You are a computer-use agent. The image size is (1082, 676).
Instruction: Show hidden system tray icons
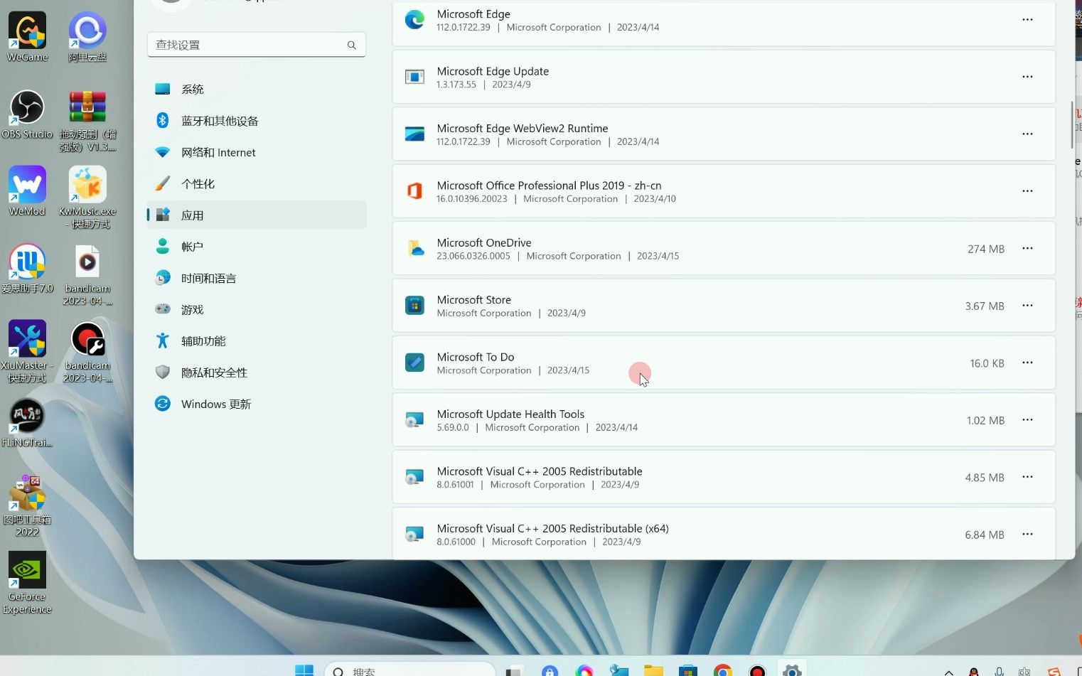pyautogui.click(x=948, y=672)
